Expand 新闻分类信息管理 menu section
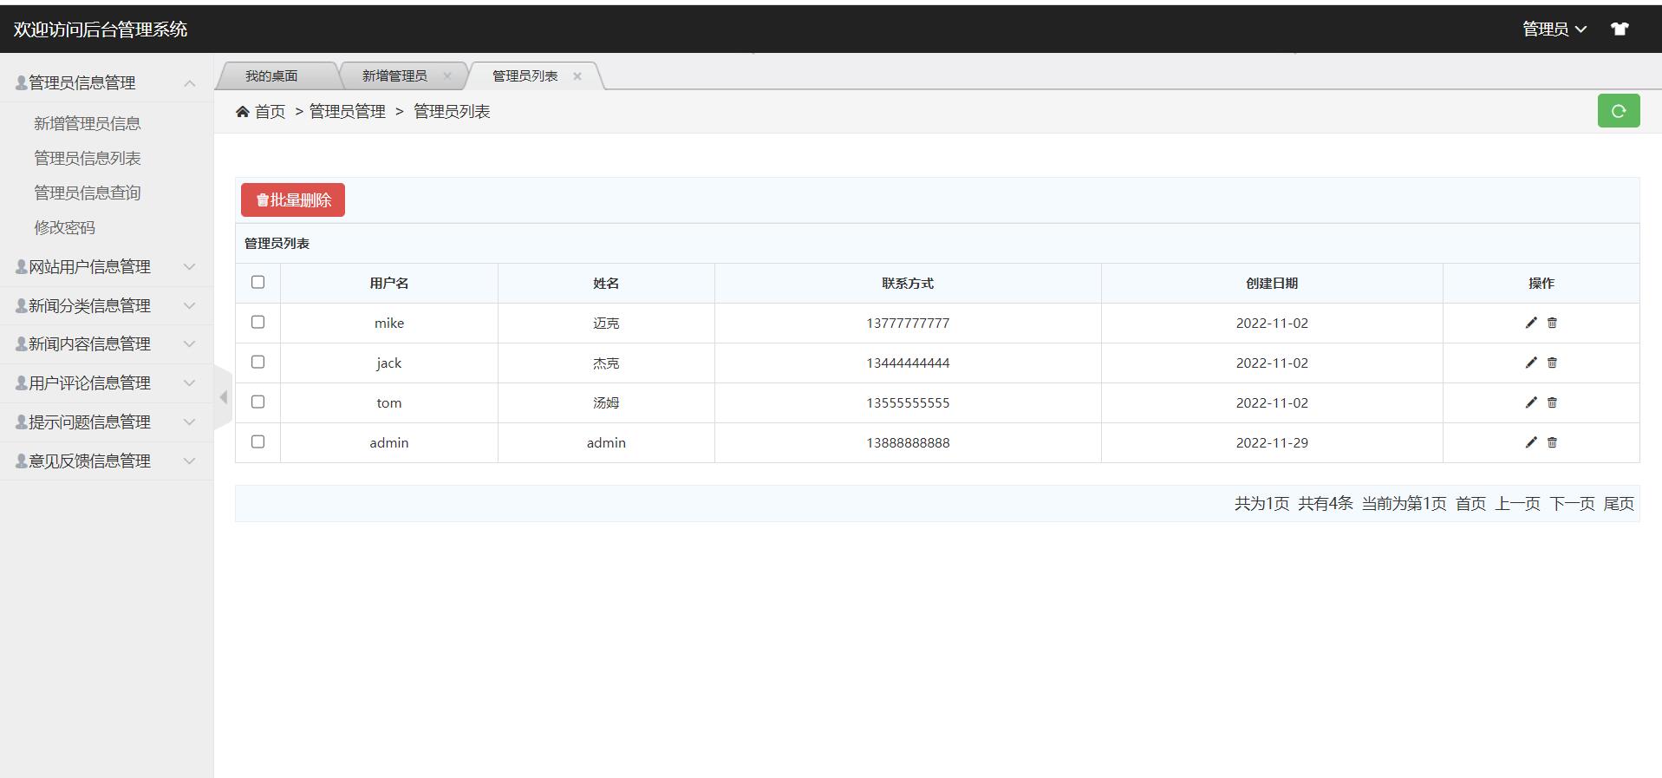Image resolution: width=1662 pixels, height=778 pixels. point(107,305)
